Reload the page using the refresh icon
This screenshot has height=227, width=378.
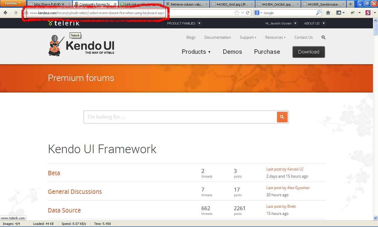point(248,13)
